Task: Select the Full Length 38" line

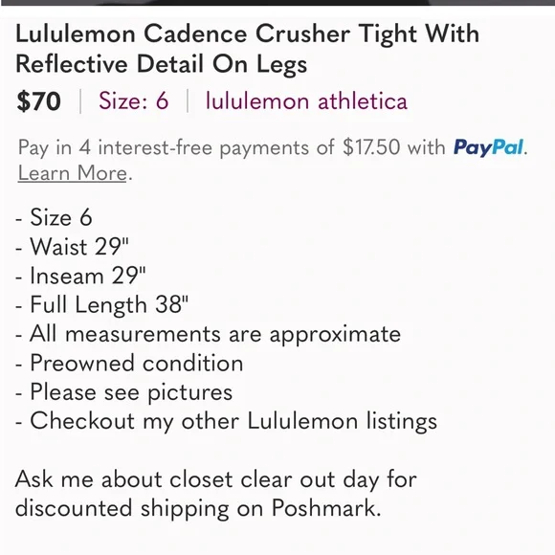Action: point(102,304)
